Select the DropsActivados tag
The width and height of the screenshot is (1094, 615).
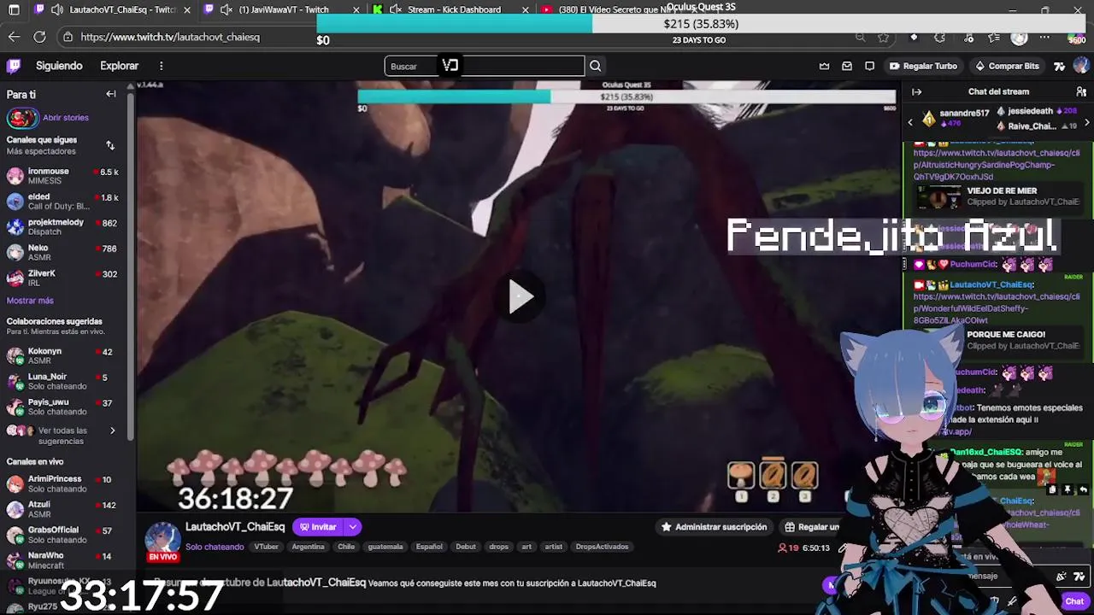(x=602, y=547)
